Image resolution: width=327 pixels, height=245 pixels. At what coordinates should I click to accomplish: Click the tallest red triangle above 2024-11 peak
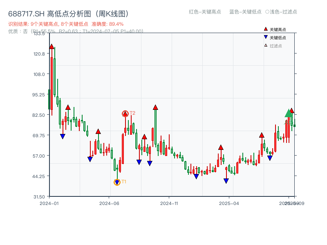155,107
